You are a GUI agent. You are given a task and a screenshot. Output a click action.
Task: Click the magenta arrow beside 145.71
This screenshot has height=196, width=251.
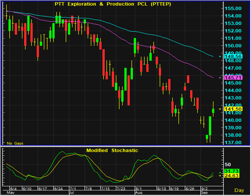[220, 78]
